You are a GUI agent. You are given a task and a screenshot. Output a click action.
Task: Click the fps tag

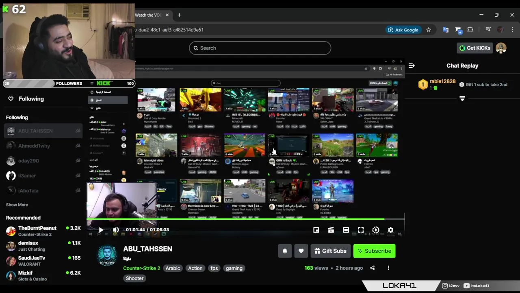[214, 268]
